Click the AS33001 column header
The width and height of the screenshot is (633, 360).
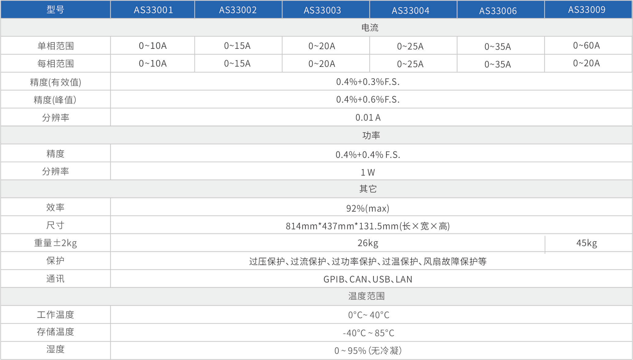point(153,10)
